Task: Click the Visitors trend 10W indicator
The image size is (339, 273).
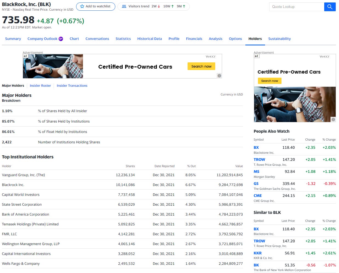Action: click(x=168, y=6)
